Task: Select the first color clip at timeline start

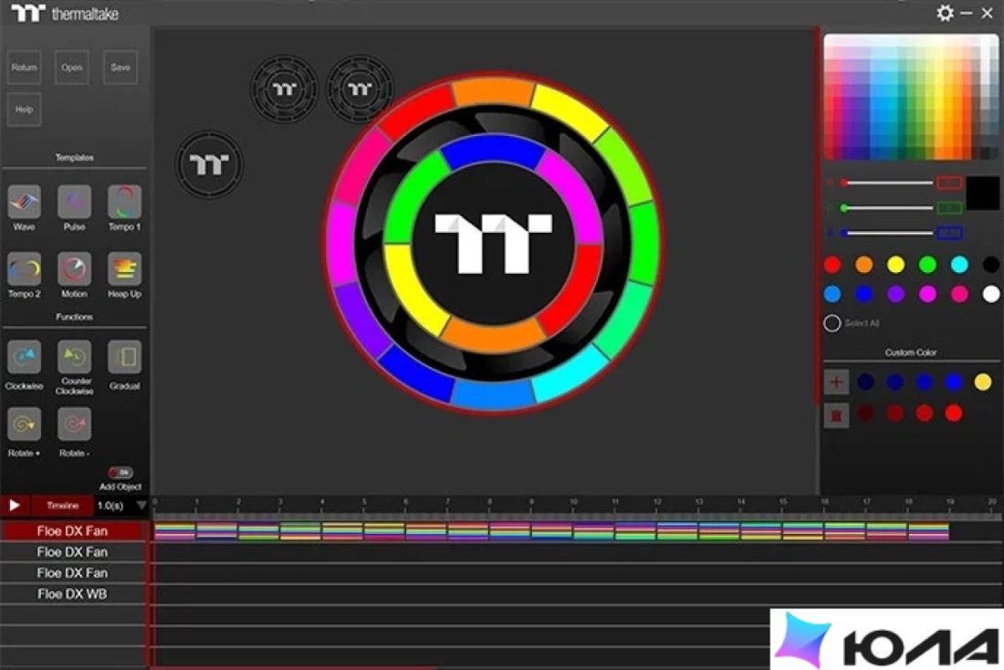Action: (x=175, y=531)
